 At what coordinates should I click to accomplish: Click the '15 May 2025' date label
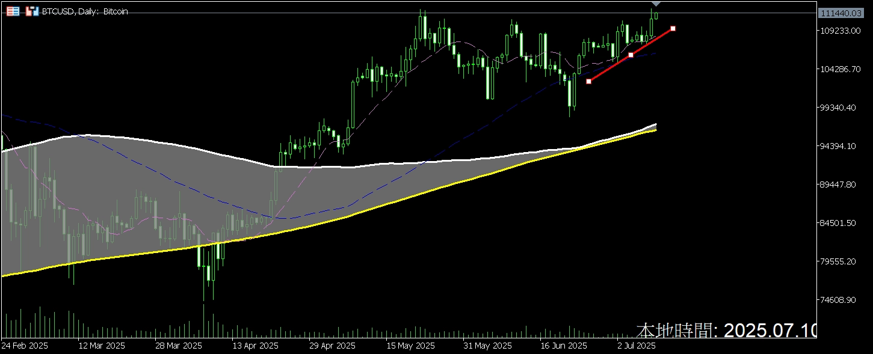pyautogui.click(x=410, y=346)
